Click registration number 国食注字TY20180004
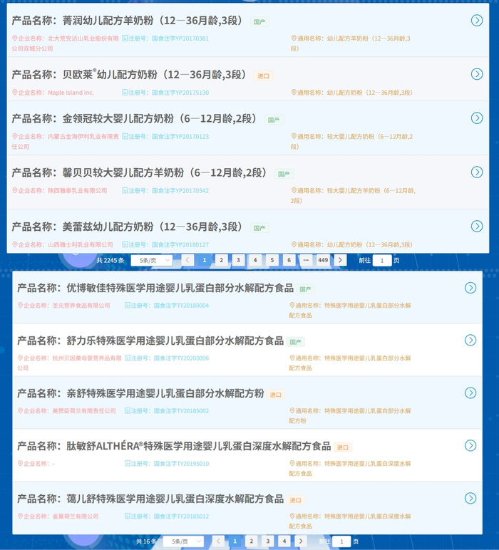This screenshot has height=550, width=499. 182,306
